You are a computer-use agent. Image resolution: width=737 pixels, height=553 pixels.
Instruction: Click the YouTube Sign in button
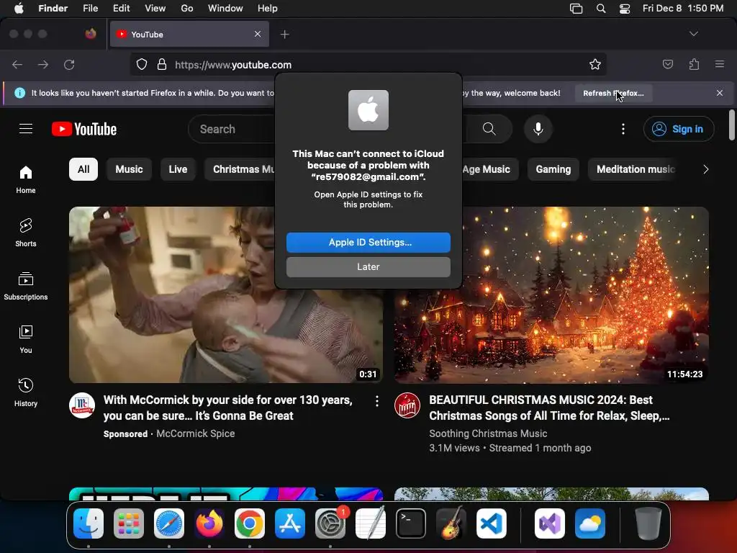click(679, 129)
